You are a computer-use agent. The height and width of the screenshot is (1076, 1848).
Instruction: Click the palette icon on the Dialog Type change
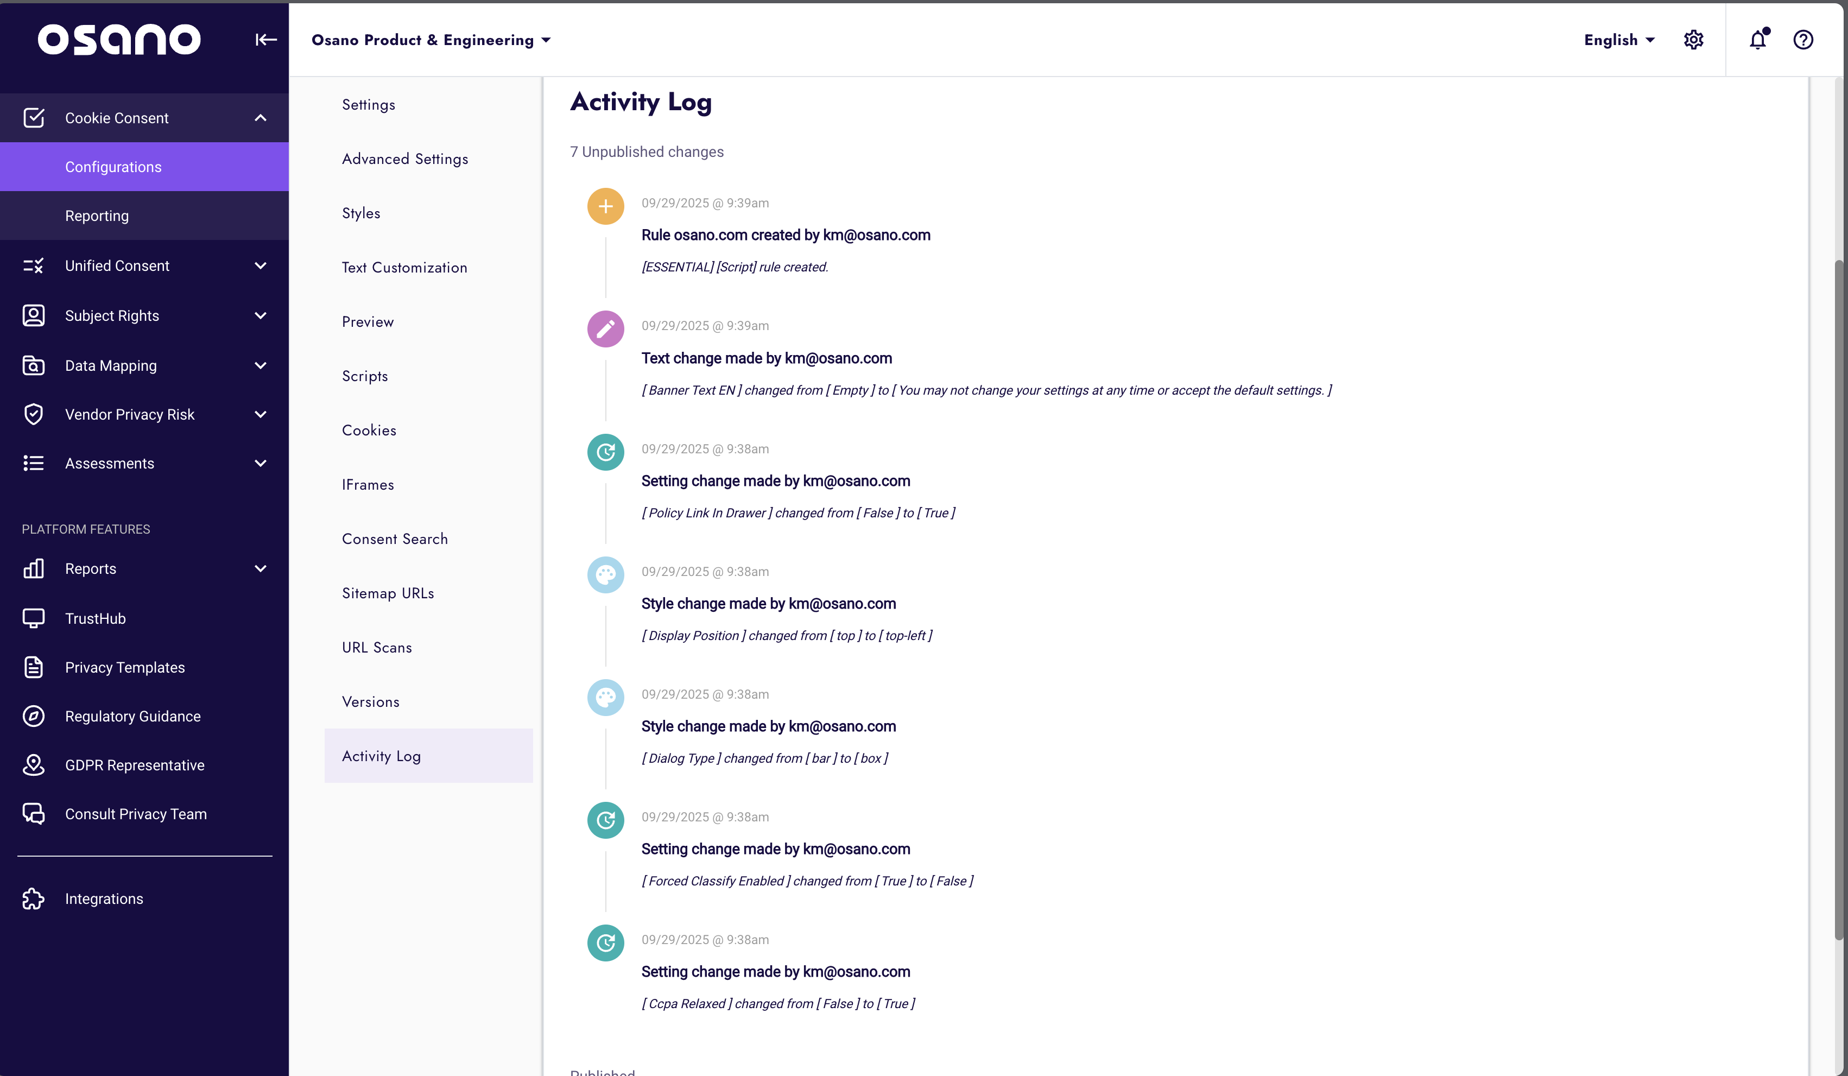click(x=606, y=698)
